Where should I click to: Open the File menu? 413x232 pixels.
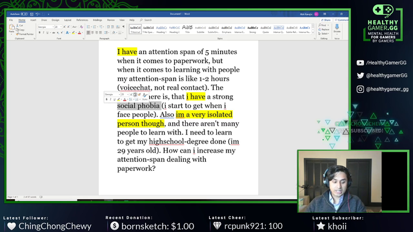(x=11, y=20)
